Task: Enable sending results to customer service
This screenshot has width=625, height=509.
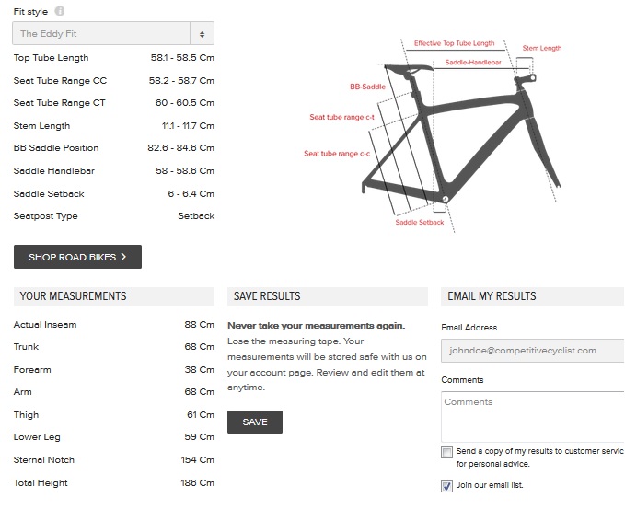Action: 447,452
